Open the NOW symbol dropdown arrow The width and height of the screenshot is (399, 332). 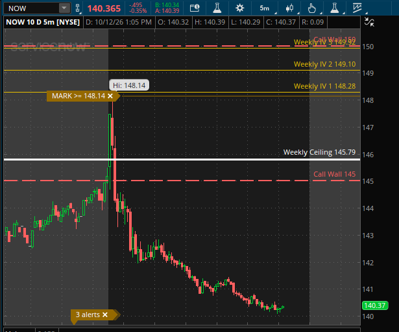[64, 8]
